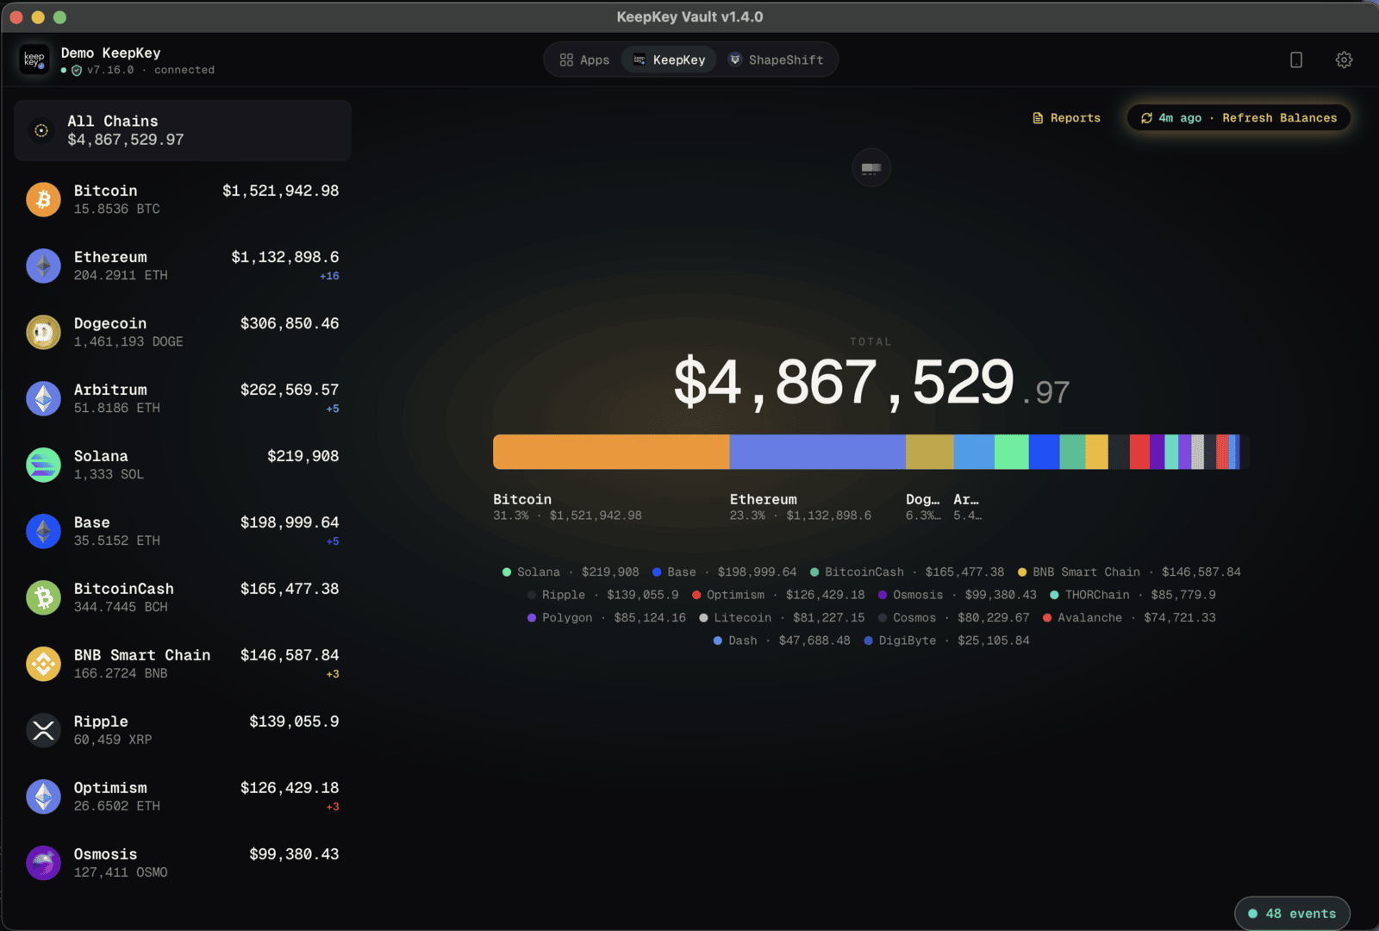This screenshot has height=931, width=1379.
Task: Click BNB Smart Chain legend entry
Action: [x=1129, y=572]
